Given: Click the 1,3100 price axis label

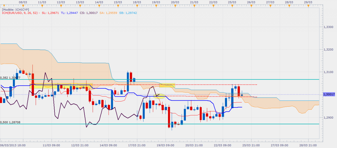Looking at the screenshot, I should pyautogui.click(x=329, y=72).
